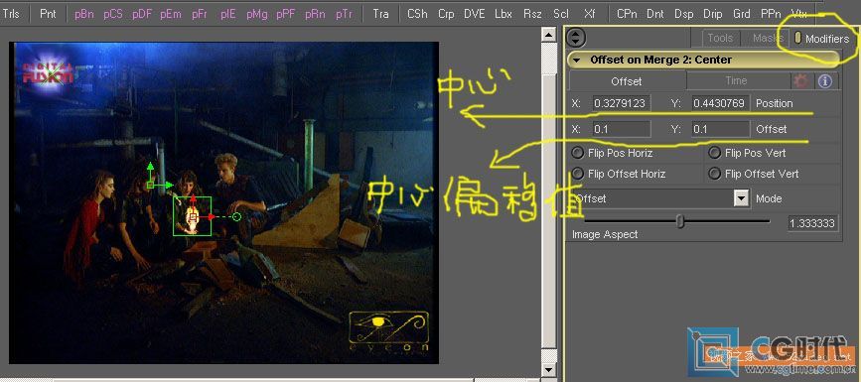Add the CSh tool
The height and width of the screenshot is (382, 861).
[x=417, y=14]
